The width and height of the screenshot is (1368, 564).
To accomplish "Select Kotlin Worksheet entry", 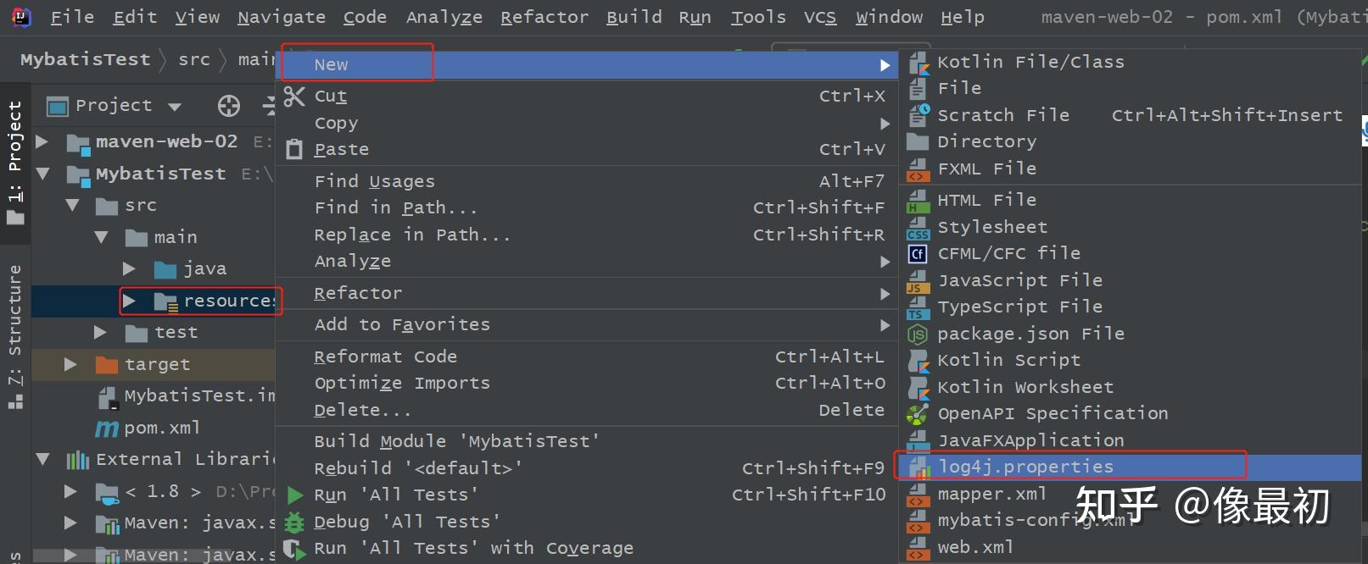I will (x=1130, y=388).
